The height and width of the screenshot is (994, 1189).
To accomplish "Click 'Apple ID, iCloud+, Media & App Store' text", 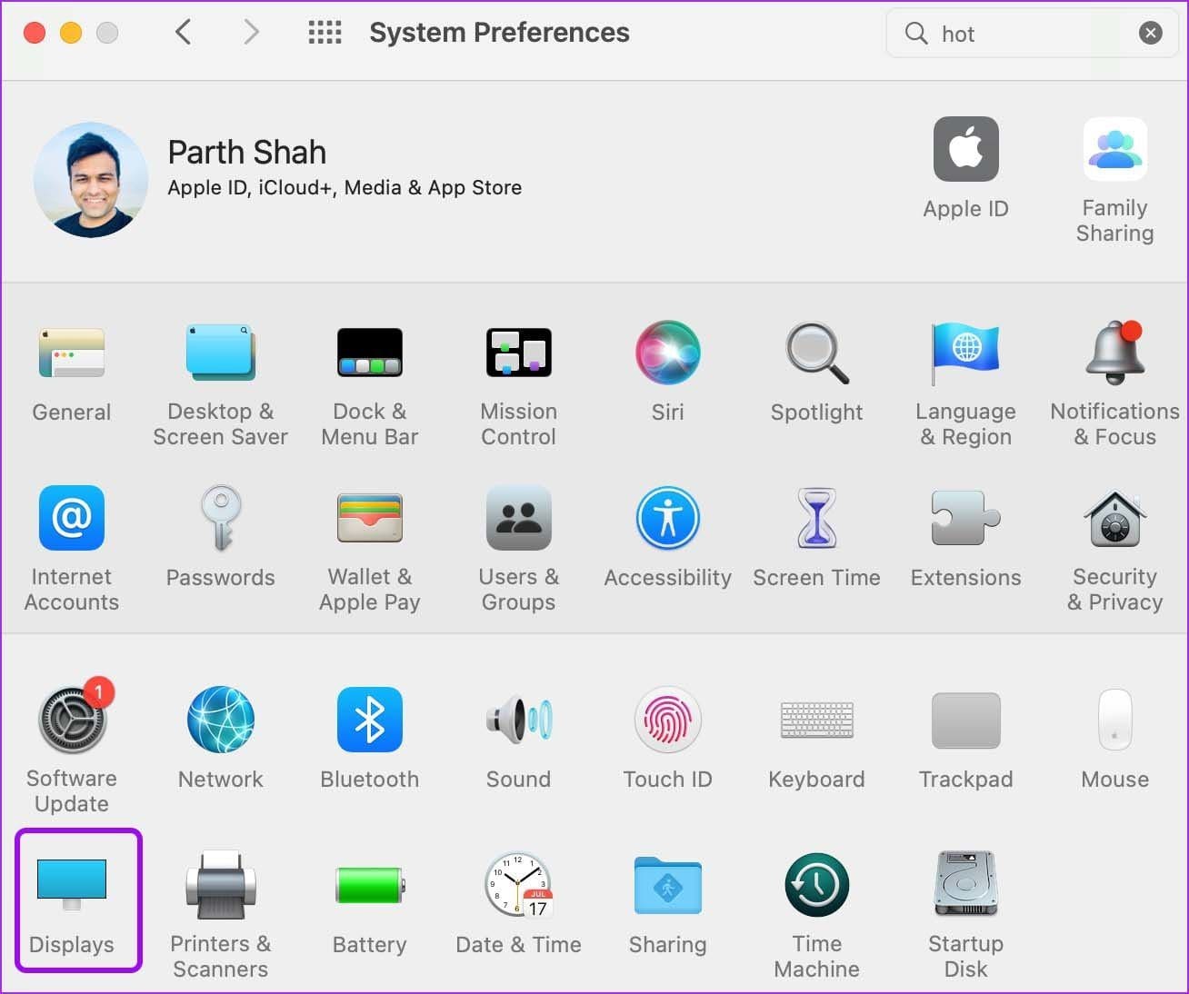I will coord(345,187).
